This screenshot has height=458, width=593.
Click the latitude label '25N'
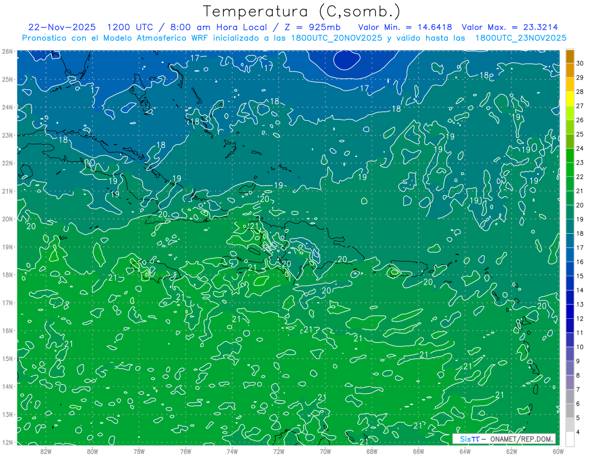click(x=7, y=79)
